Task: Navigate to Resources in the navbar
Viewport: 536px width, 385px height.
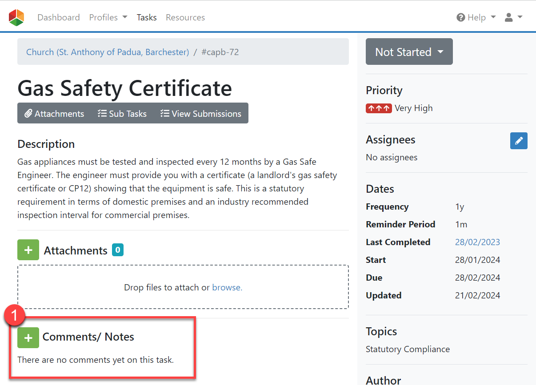Action: 185,17
